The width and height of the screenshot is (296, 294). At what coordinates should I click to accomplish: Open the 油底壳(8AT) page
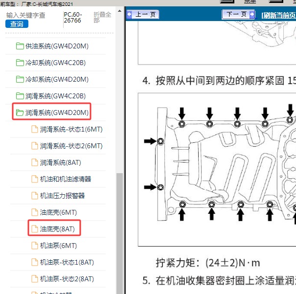tap(57, 229)
